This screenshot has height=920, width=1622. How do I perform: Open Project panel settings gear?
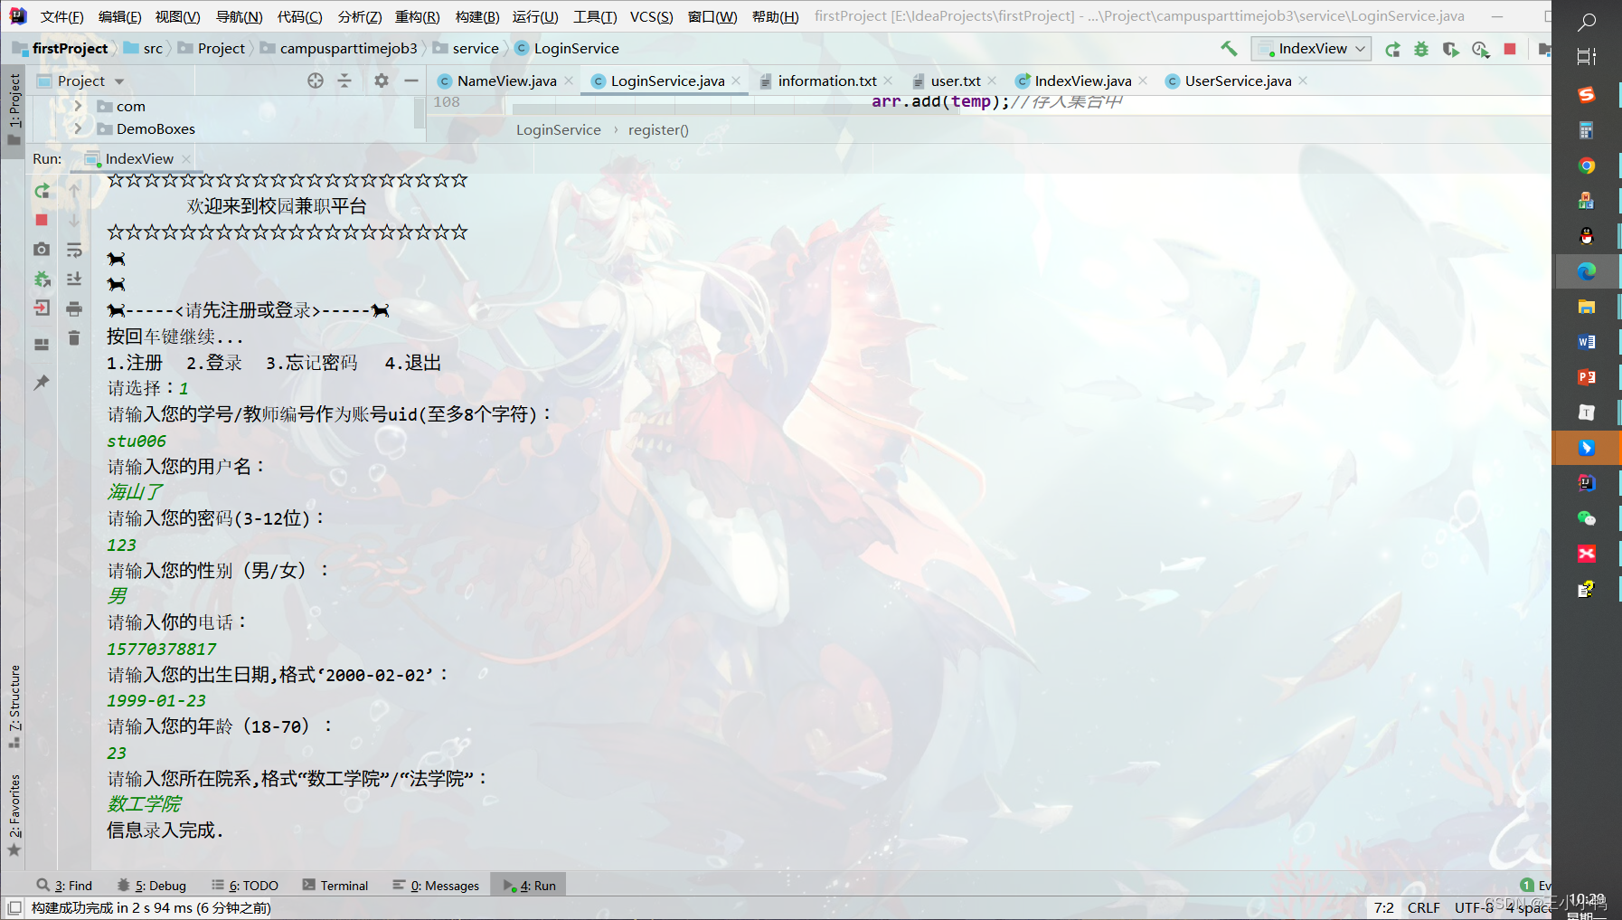coord(382,81)
